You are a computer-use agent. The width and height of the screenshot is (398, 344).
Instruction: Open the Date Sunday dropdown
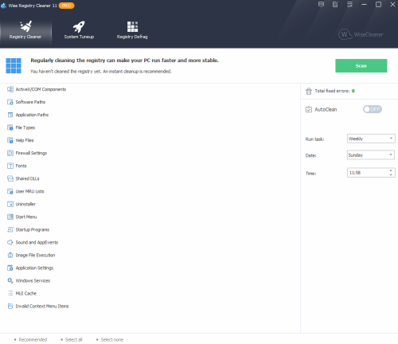(x=371, y=154)
